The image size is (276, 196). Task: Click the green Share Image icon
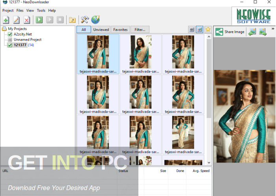[219, 32]
